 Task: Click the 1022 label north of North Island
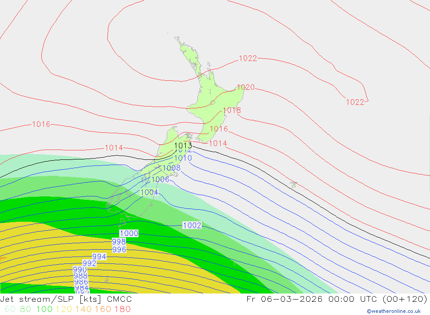(248, 58)
